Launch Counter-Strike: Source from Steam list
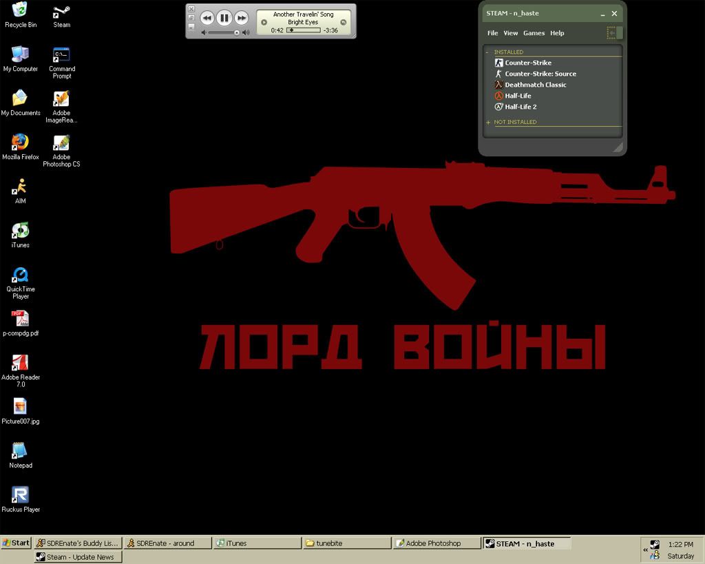 (540, 74)
